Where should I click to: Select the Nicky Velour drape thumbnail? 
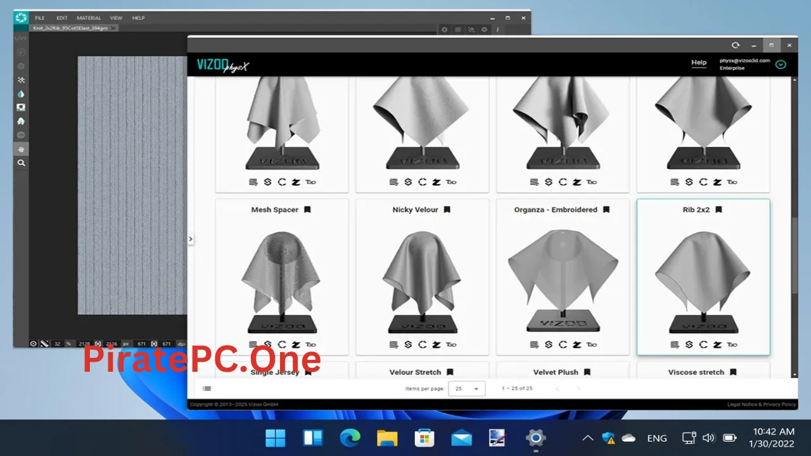tap(422, 281)
